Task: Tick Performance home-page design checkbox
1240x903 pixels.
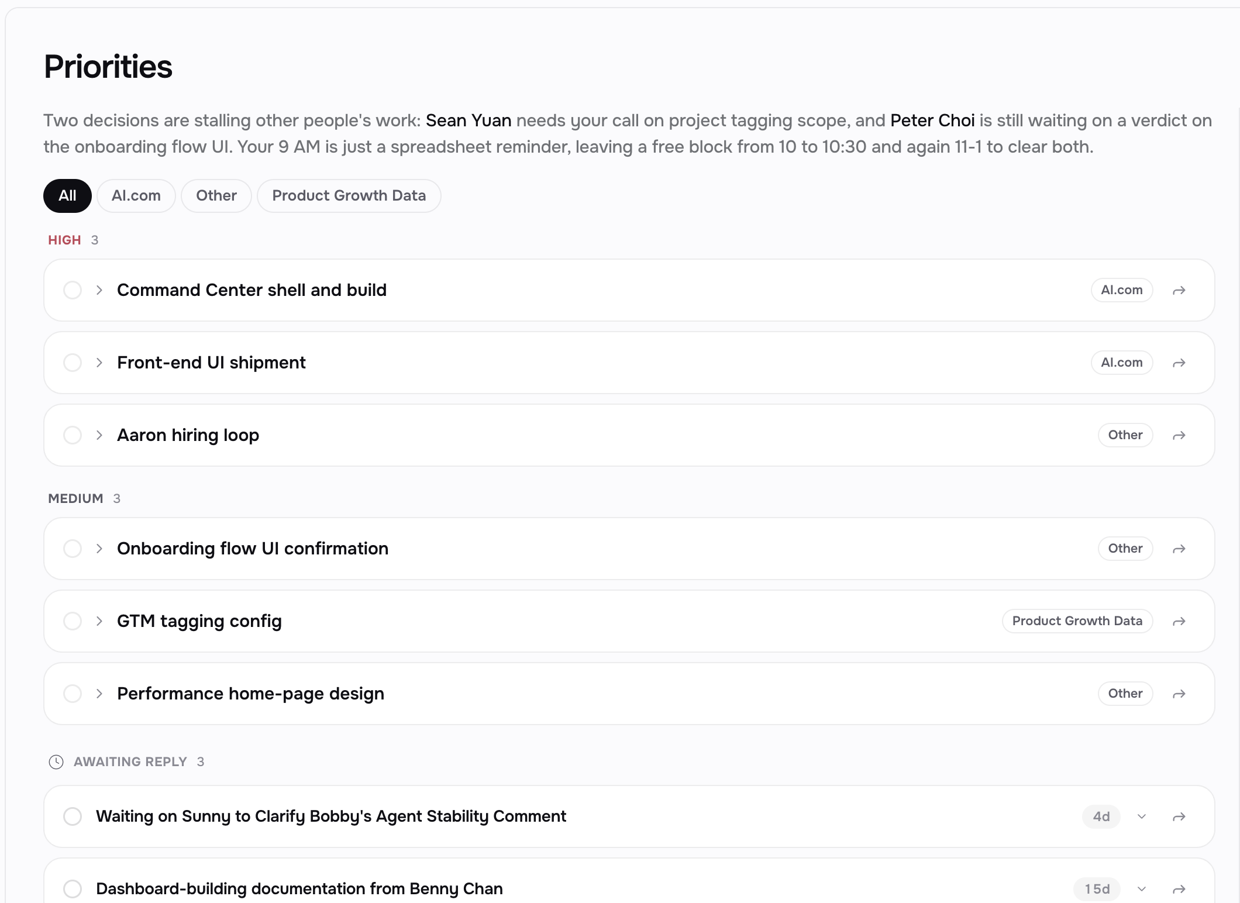Action: coord(73,694)
